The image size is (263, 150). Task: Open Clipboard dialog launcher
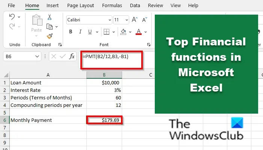(x=60, y=45)
